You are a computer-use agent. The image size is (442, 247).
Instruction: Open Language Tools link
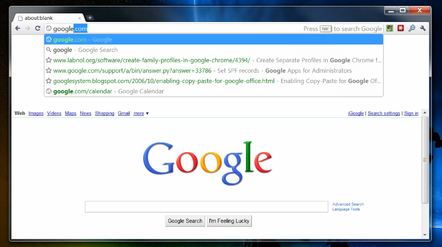click(346, 209)
